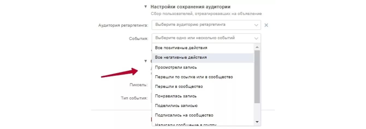Screen dimensions: 366x129
Task: Remove retargeting audience with the X icon
Action: (266, 25)
